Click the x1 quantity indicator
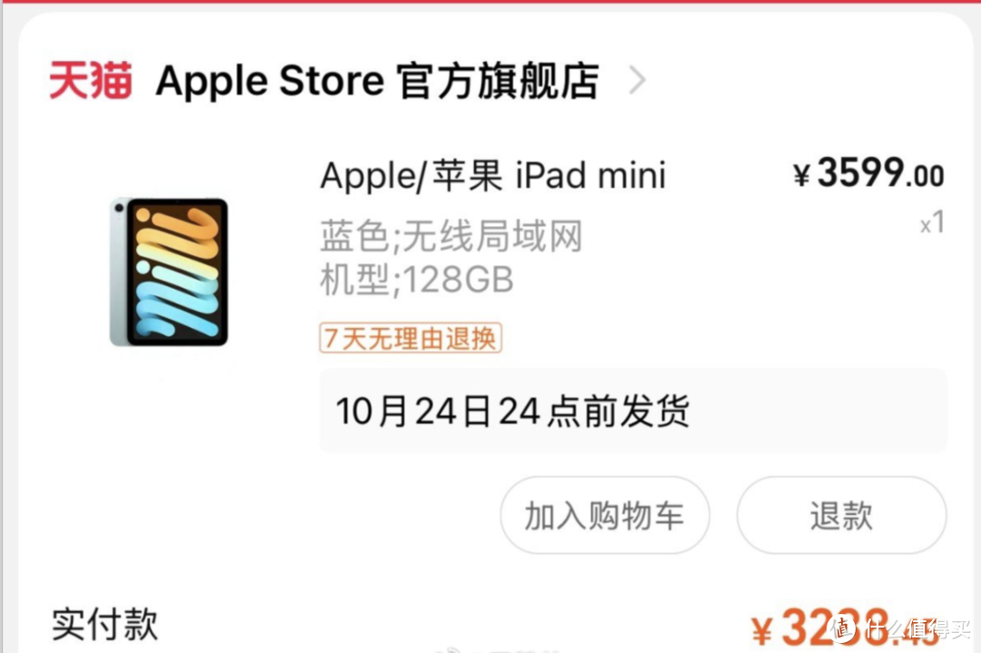This screenshot has width=981, height=653. (932, 223)
